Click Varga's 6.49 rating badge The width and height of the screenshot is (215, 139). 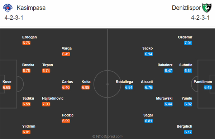(66, 54)
